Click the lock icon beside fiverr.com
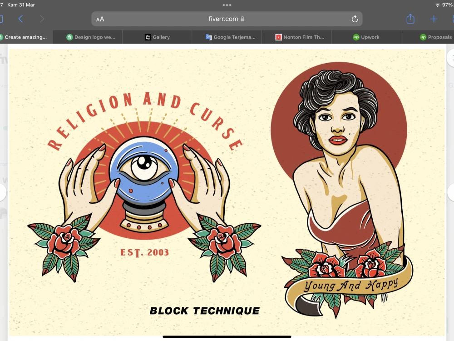 pyautogui.click(x=242, y=19)
